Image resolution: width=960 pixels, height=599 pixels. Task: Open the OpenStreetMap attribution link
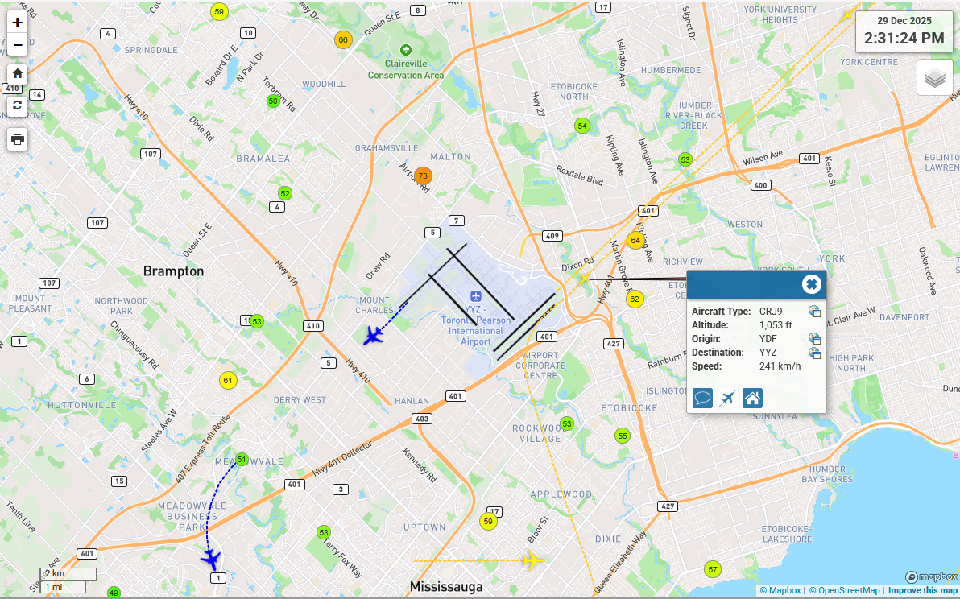point(846,590)
